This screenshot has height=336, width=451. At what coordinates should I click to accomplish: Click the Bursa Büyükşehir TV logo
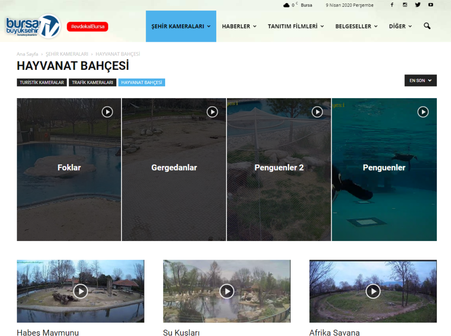33,26
